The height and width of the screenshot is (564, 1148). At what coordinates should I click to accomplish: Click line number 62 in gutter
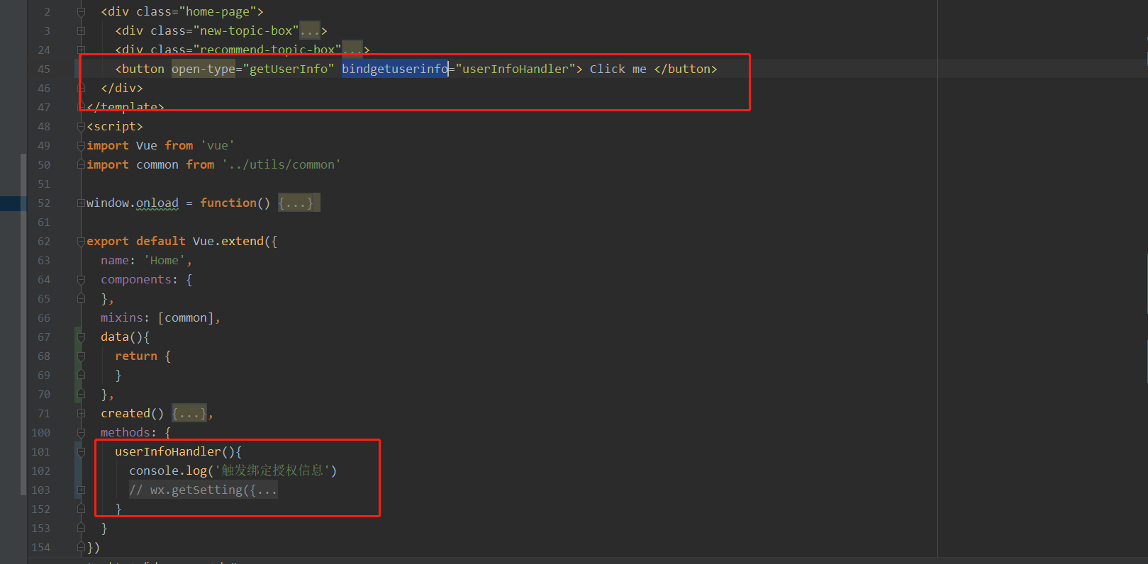tap(44, 241)
